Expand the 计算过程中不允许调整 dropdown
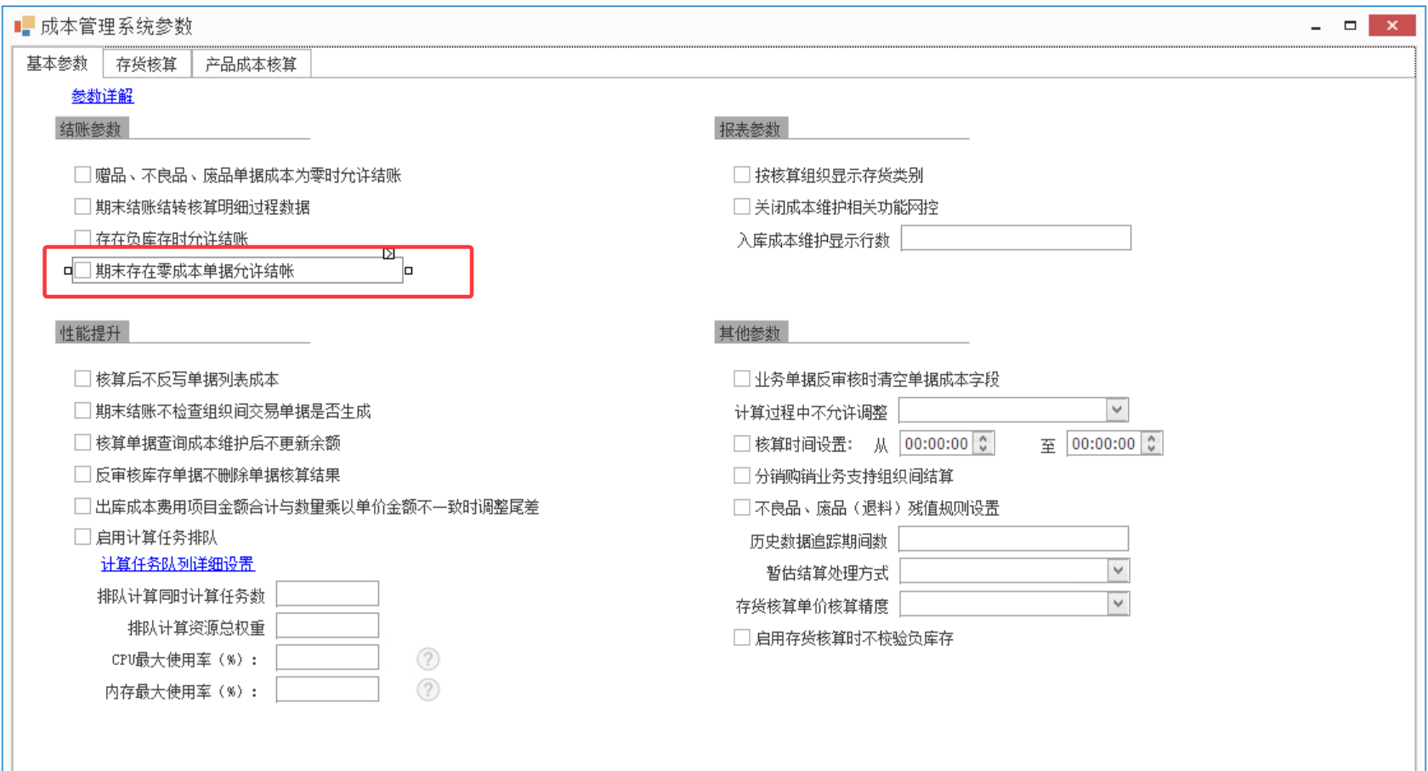The width and height of the screenshot is (1428, 771). point(1117,411)
